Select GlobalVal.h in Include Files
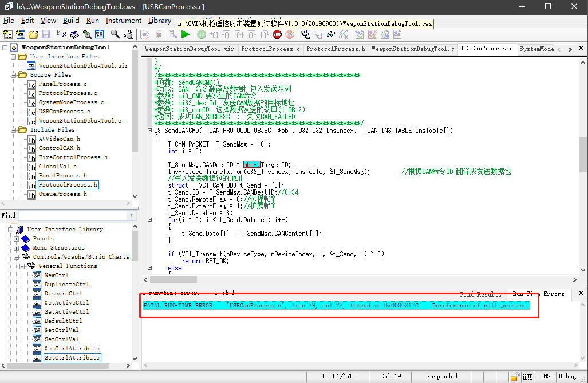The width and height of the screenshot is (588, 383). (x=57, y=166)
